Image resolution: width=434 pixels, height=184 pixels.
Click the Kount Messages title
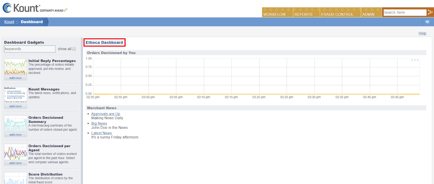point(44,89)
